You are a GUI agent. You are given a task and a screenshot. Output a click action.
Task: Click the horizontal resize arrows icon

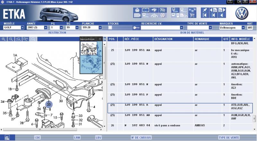(104, 39)
